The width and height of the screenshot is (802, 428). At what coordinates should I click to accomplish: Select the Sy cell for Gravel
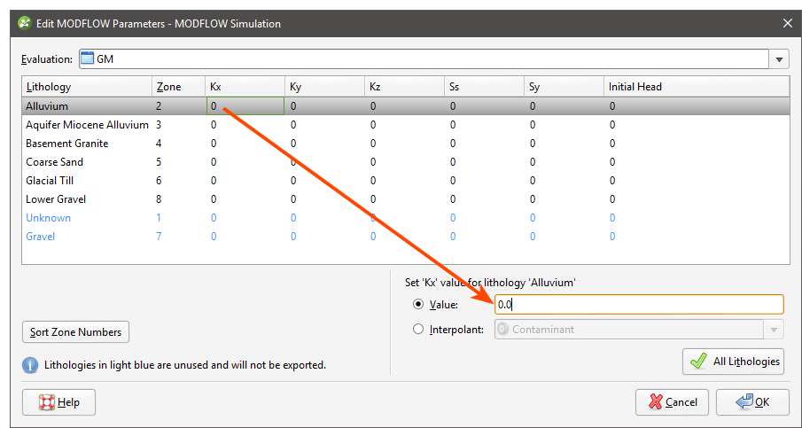point(564,237)
